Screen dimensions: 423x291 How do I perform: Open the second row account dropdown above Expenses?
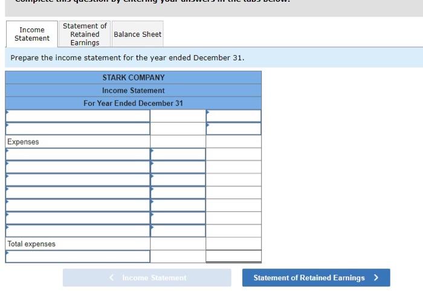coord(78,129)
